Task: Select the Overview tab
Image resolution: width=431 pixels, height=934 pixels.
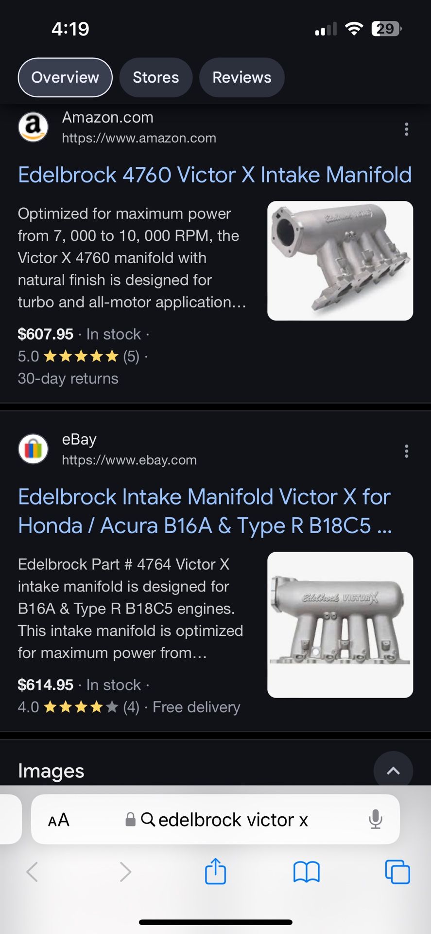Action: [65, 77]
